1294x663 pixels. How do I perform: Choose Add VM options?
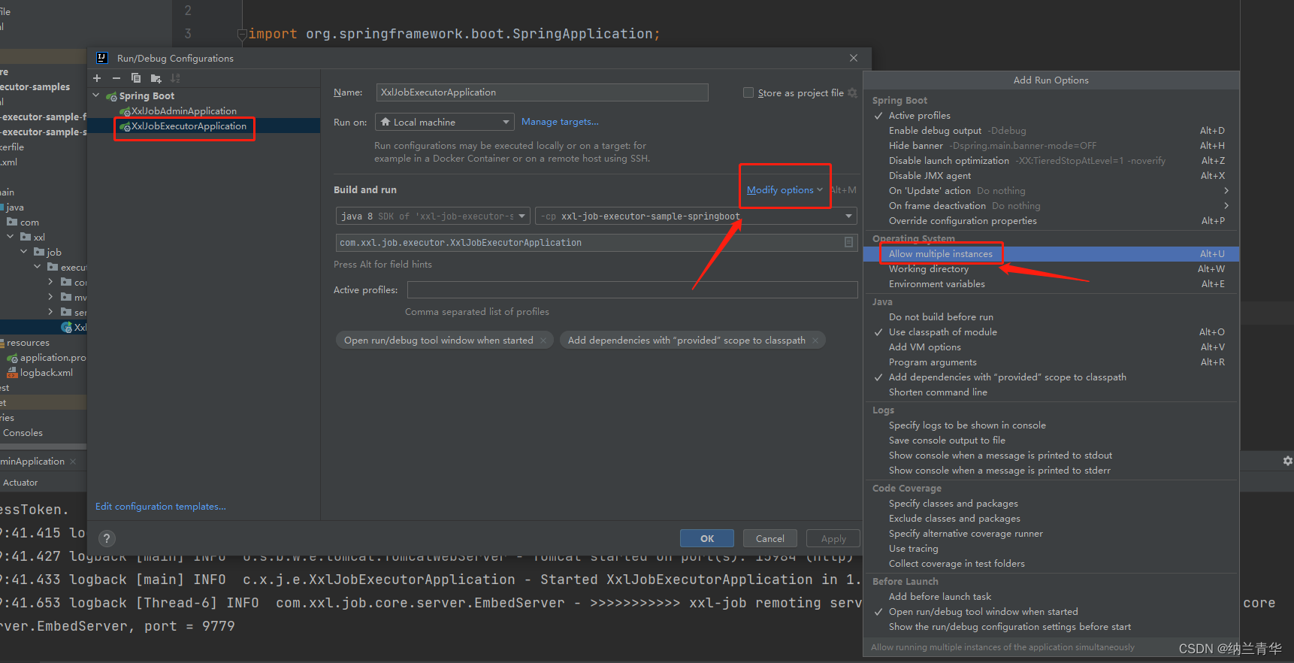click(x=1051, y=347)
